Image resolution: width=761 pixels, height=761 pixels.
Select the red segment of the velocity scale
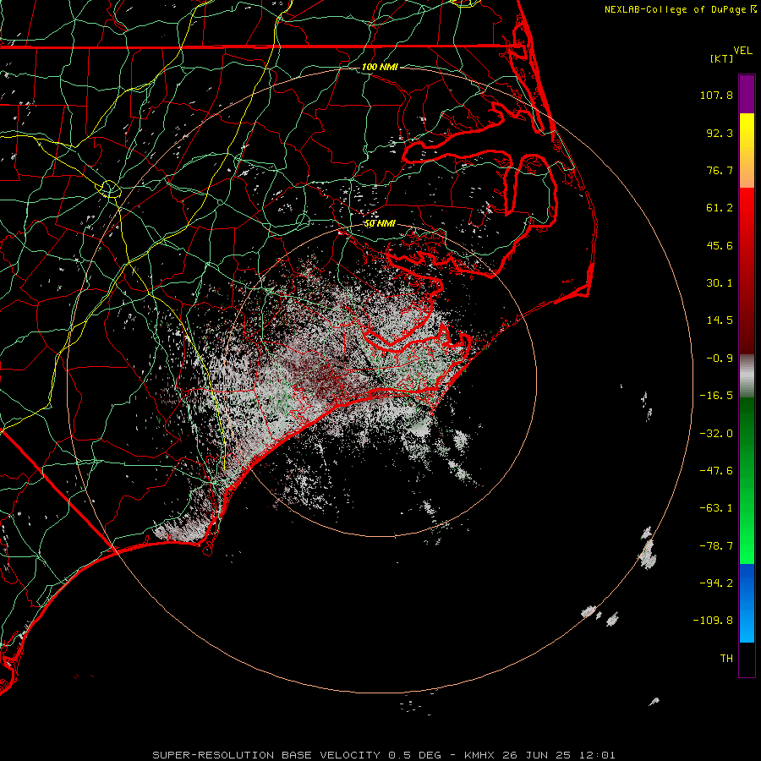[747, 271]
